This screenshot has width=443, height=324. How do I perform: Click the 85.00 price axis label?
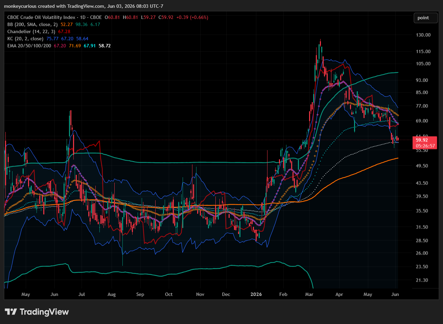pos(422,92)
